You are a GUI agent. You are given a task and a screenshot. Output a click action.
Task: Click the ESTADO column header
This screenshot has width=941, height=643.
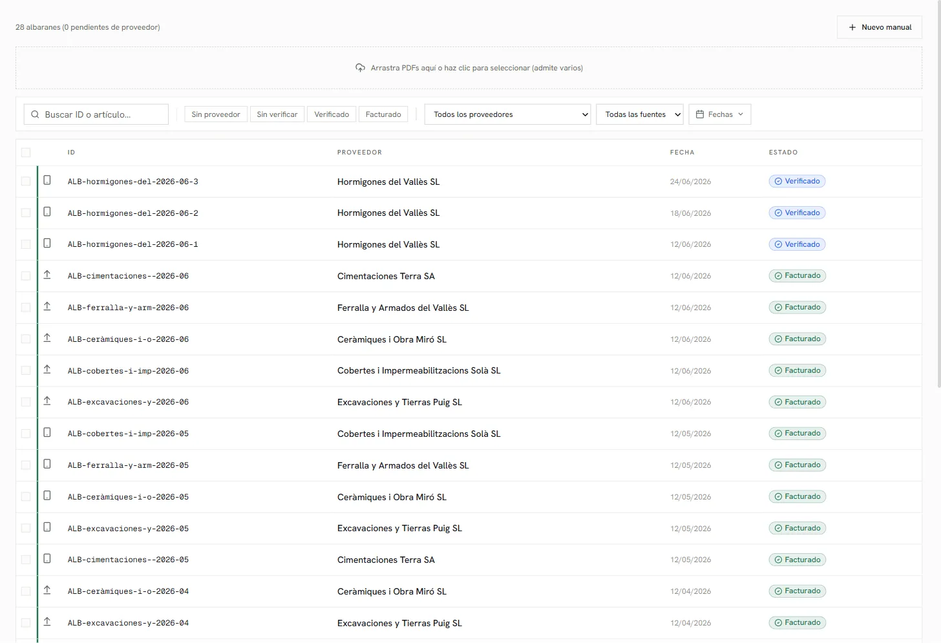tap(783, 153)
